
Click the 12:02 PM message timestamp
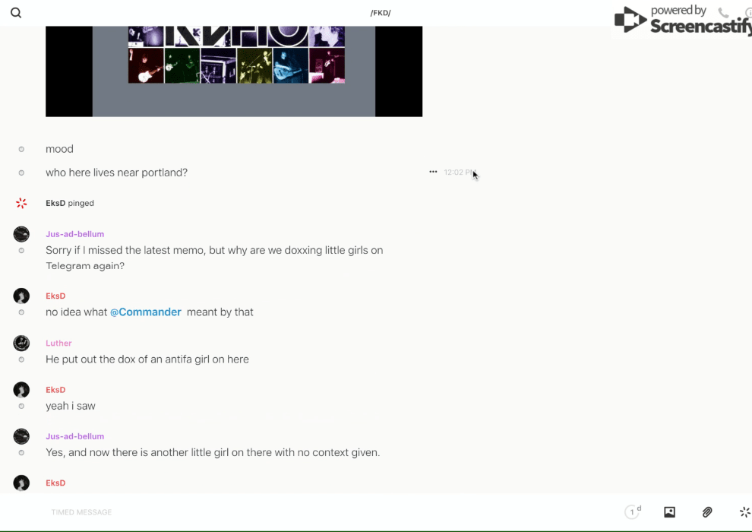click(x=459, y=173)
